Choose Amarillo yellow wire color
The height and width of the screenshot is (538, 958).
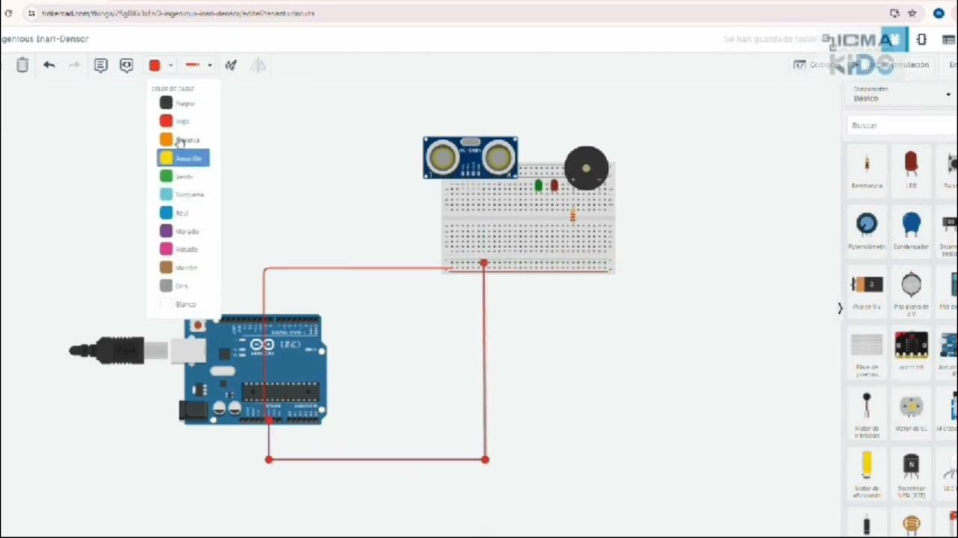[183, 158]
